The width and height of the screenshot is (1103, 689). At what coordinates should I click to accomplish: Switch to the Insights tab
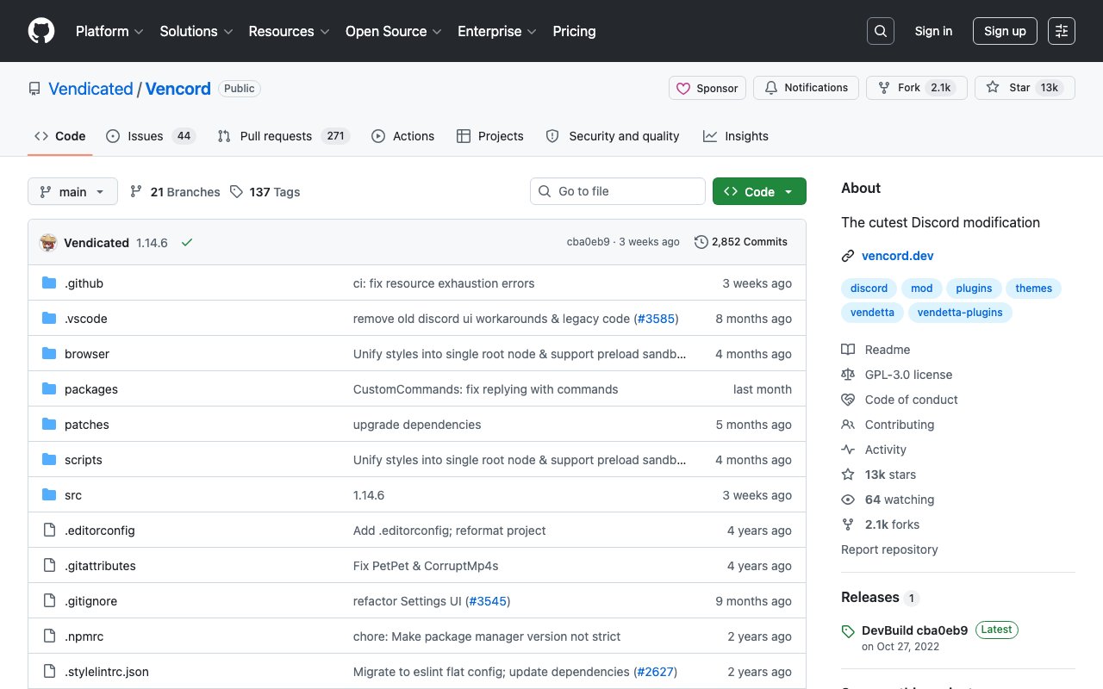(x=736, y=136)
